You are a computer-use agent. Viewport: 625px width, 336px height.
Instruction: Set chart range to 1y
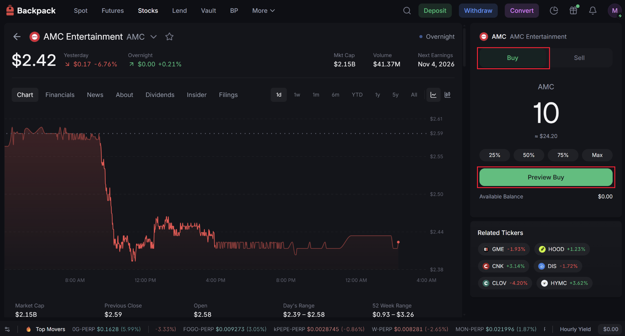[378, 95]
